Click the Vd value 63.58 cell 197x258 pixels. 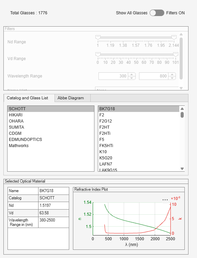(54, 213)
